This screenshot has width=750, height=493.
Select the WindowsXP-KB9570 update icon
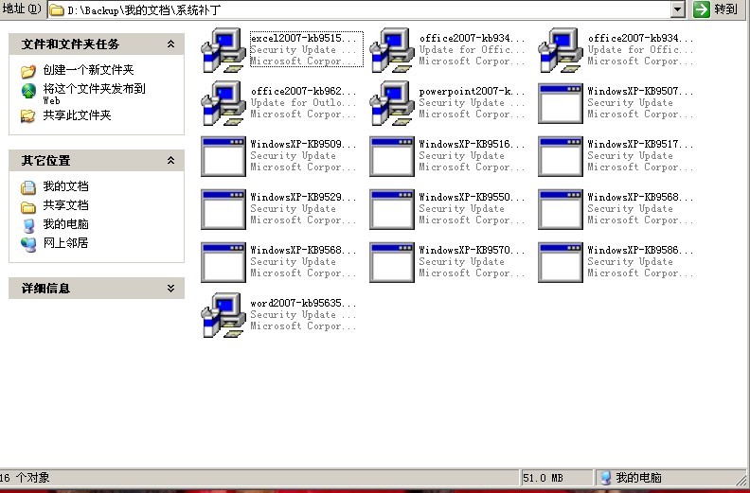click(x=392, y=262)
